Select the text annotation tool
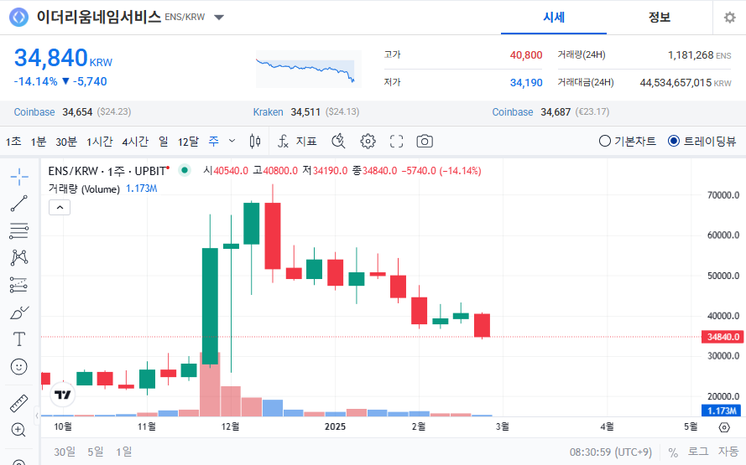 click(19, 339)
